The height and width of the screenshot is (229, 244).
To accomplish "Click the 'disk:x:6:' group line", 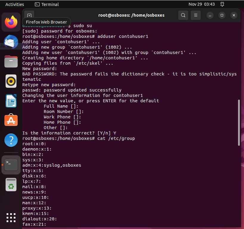I will click(34, 176).
